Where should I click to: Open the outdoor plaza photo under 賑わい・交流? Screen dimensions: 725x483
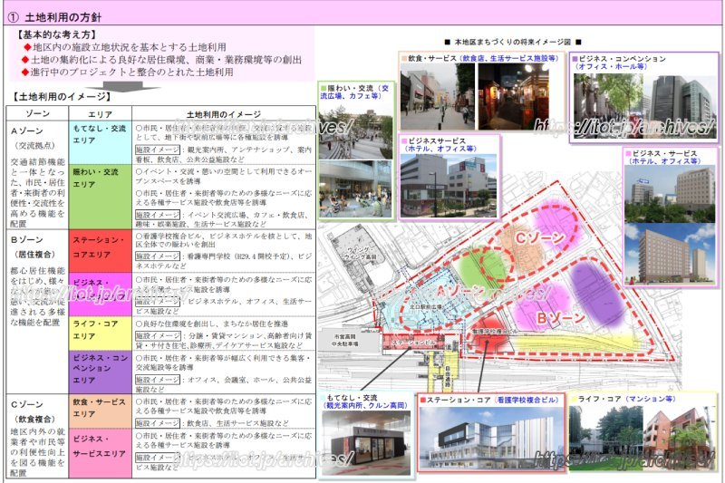(x=356, y=132)
